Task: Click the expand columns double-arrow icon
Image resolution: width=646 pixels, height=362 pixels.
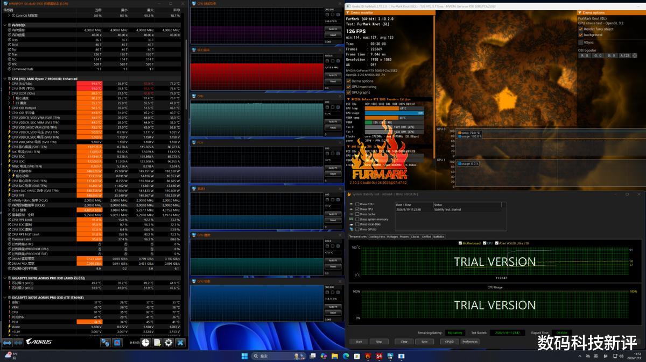Action: pyautogui.click(x=7, y=343)
